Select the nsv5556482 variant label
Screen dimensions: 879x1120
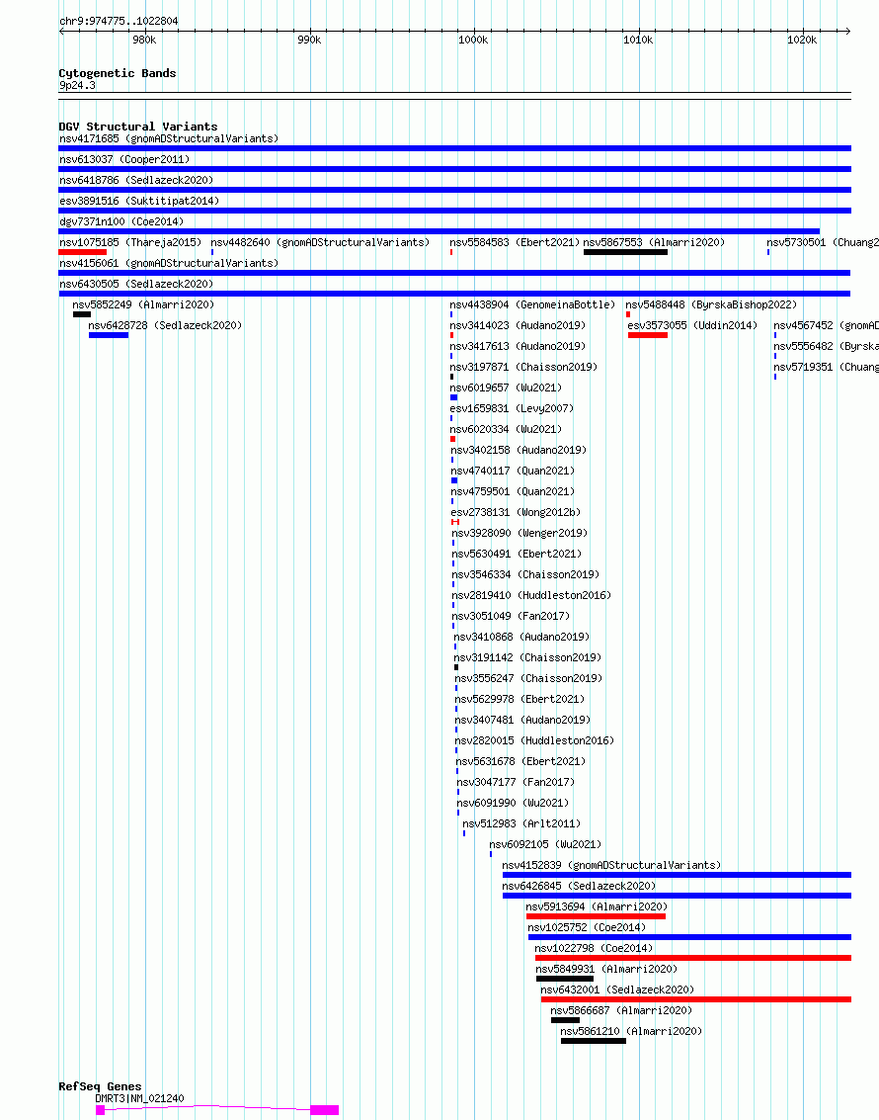tap(827, 346)
